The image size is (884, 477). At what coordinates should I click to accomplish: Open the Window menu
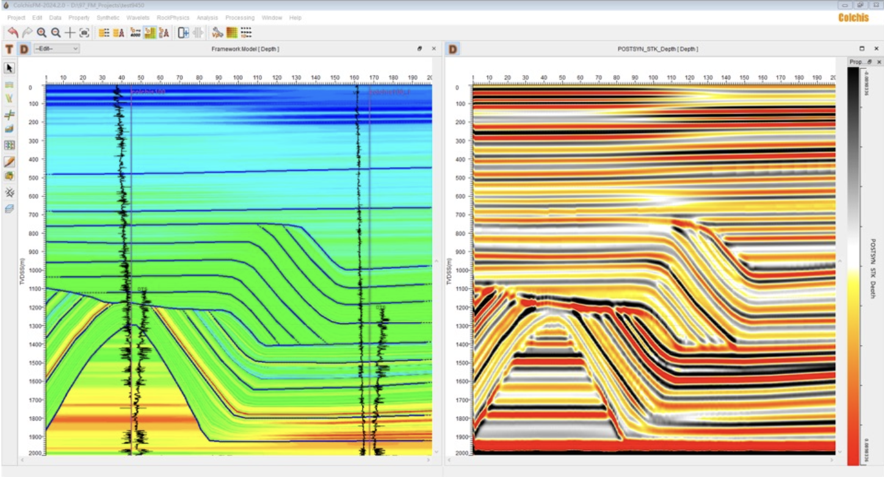[x=272, y=18]
